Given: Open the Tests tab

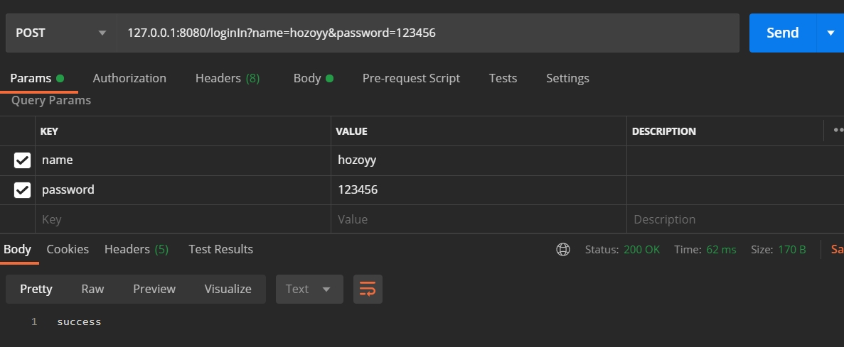Looking at the screenshot, I should point(503,78).
